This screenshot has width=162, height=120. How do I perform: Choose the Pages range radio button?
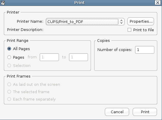9,57
